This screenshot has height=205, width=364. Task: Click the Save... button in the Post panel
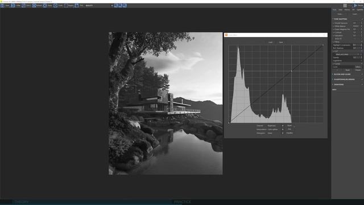340,14
